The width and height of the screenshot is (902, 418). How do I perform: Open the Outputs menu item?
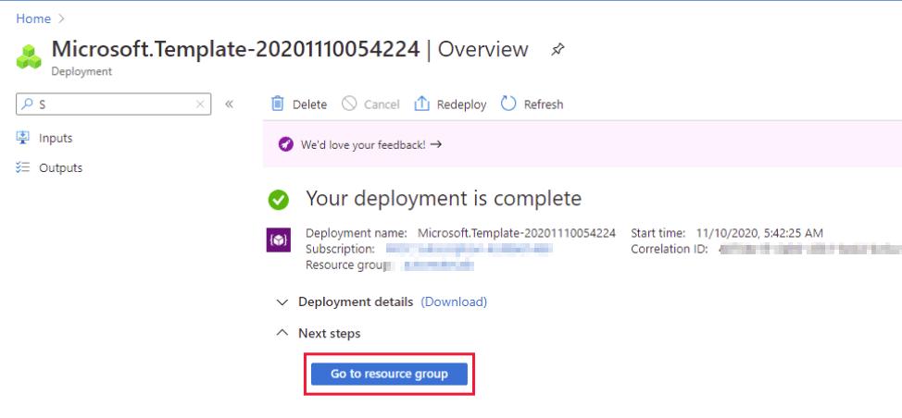click(x=60, y=167)
